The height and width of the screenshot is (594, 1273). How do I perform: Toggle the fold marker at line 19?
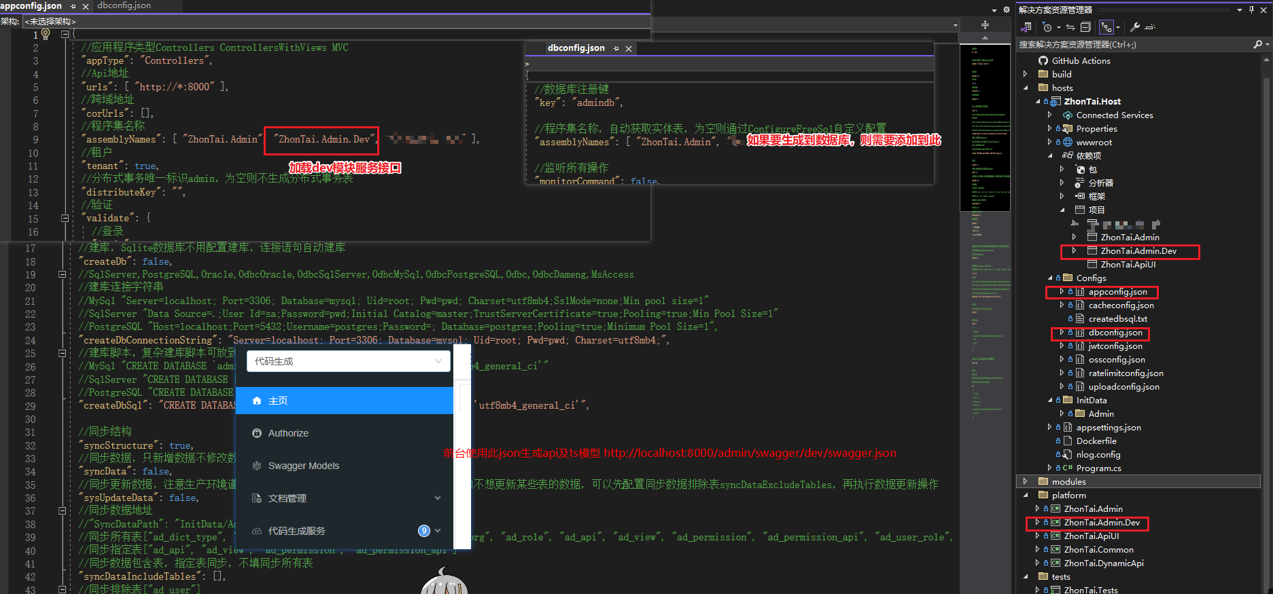tap(63, 274)
